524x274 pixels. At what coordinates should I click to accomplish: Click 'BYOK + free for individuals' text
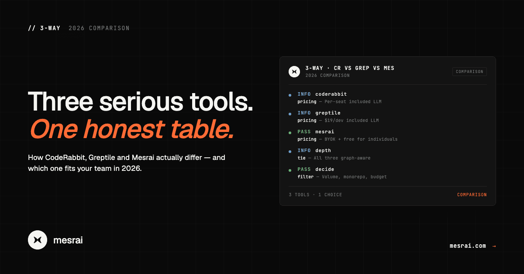click(x=361, y=139)
